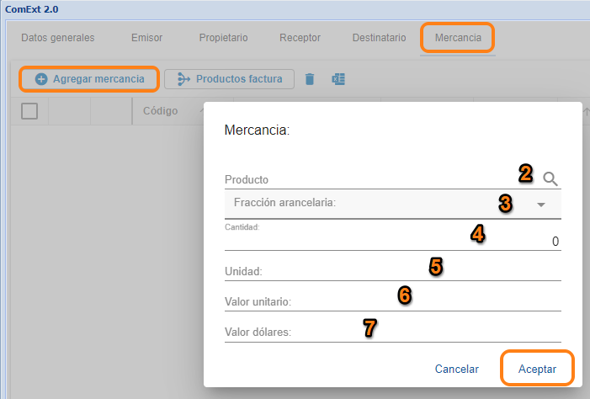Select the Receptor tab

(x=300, y=38)
